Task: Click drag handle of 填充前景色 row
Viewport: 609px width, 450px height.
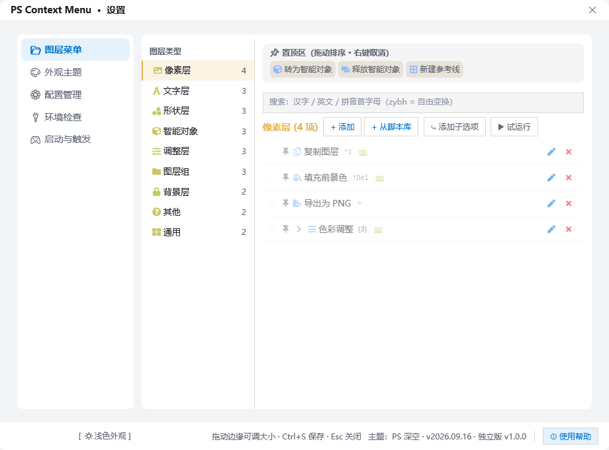Action: tap(272, 177)
